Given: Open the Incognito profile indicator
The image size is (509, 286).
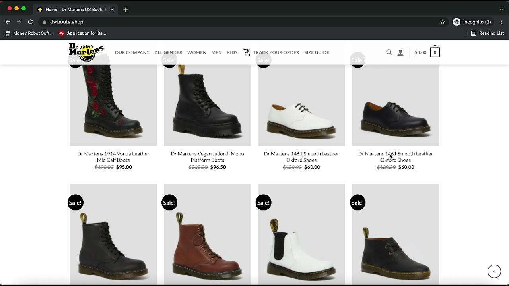Looking at the screenshot, I should [x=472, y=22].
